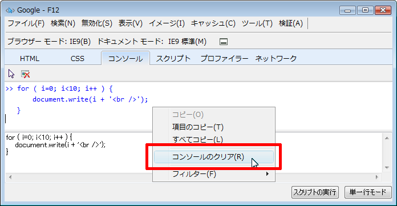The width and height of the screenshot is (397, 206).
Task: Switch to the スクリプト tab
Action: pyautogui.click(x=173, y=59)
